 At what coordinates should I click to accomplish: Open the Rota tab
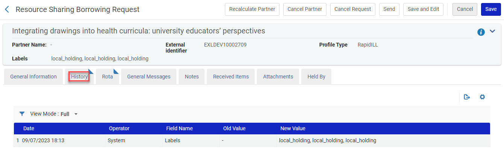107,77
